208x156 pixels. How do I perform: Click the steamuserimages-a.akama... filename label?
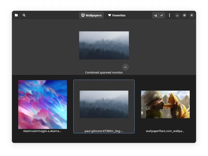[42, 131]
